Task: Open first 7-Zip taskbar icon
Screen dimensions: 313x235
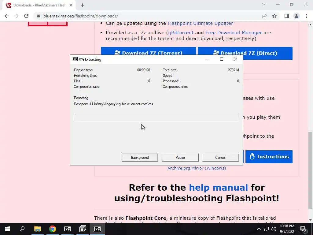Action: pyautogui.click(x=68, y=229)
